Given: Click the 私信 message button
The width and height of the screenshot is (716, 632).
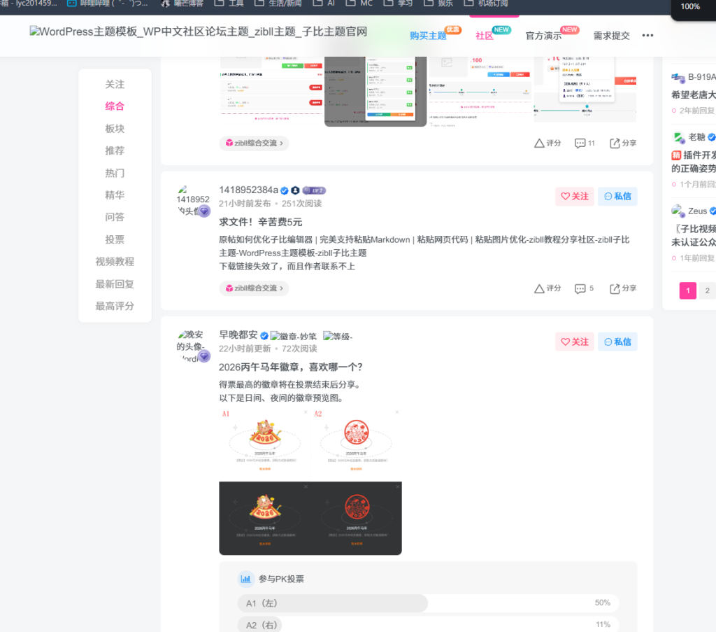Looking at the screenshot, I should [x=617, y=196].
